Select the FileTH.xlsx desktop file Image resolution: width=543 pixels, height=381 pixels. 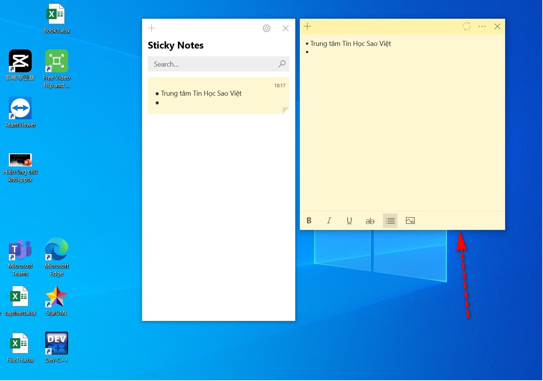(x=20, y=348)
